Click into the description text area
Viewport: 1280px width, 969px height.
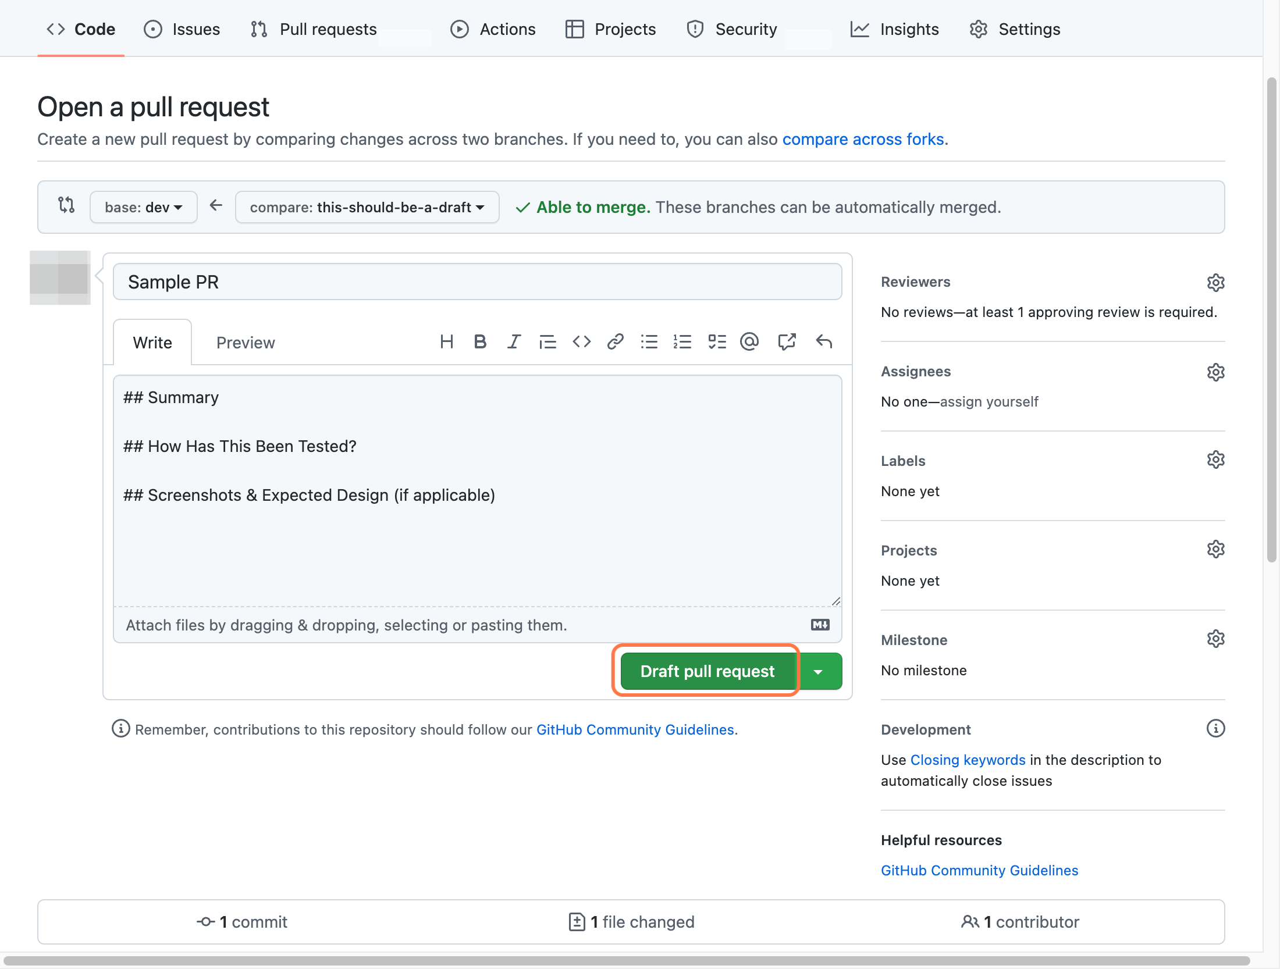pyautogui.click(x=478, y=491)
